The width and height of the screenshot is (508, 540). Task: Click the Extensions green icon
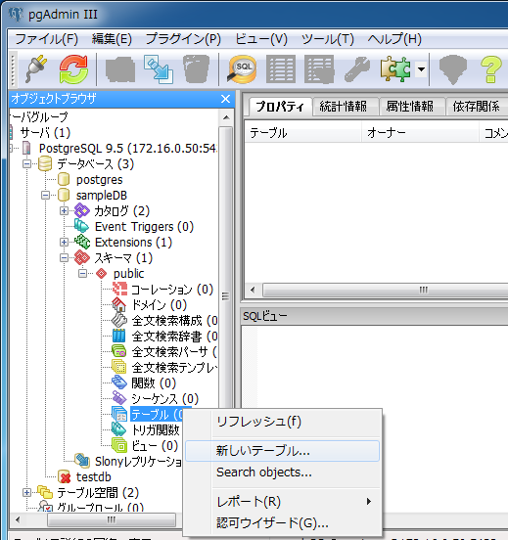(x=82, y=242)
